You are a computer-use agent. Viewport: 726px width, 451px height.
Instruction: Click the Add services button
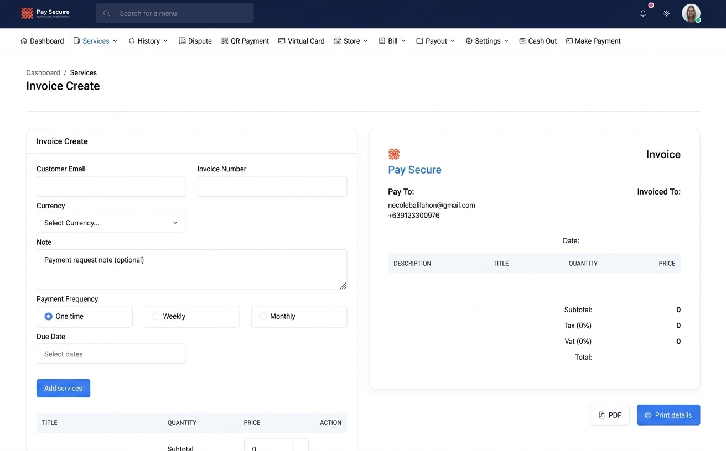click(x=63, y=389)
